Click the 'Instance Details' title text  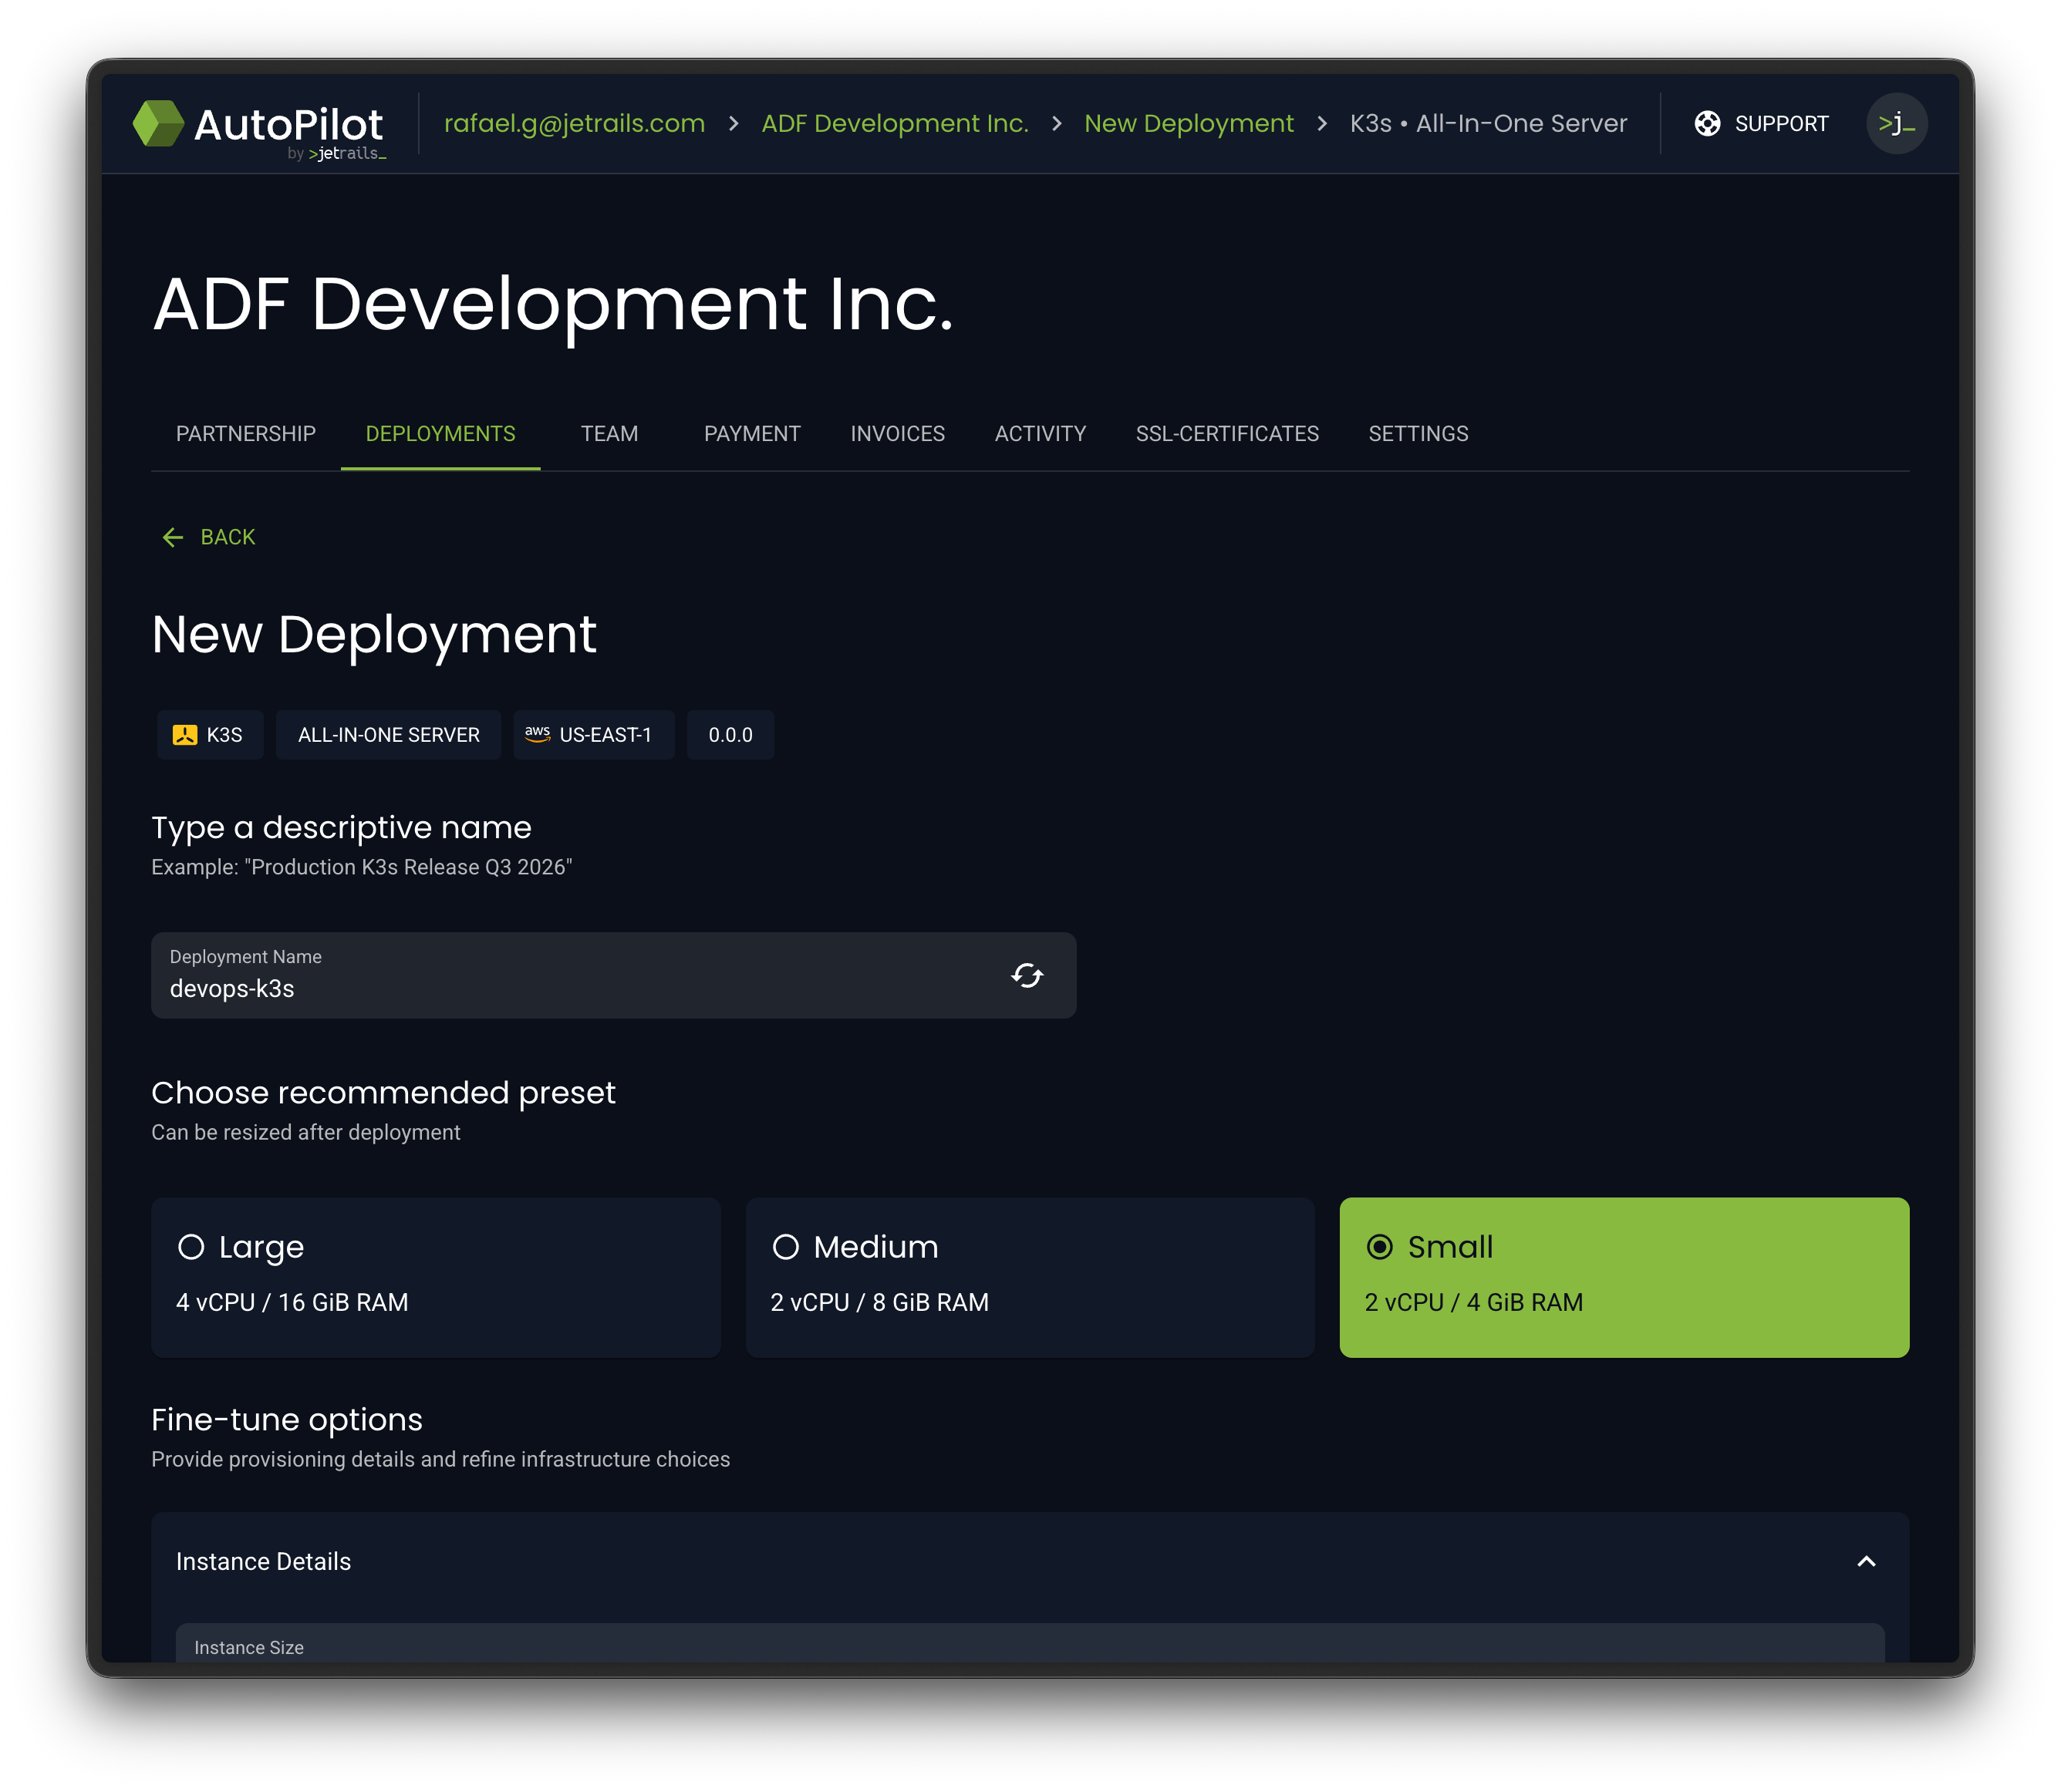(263, 1561)
